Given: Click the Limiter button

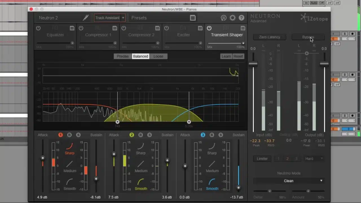Looking at the screenshot, I should point(262,159).
